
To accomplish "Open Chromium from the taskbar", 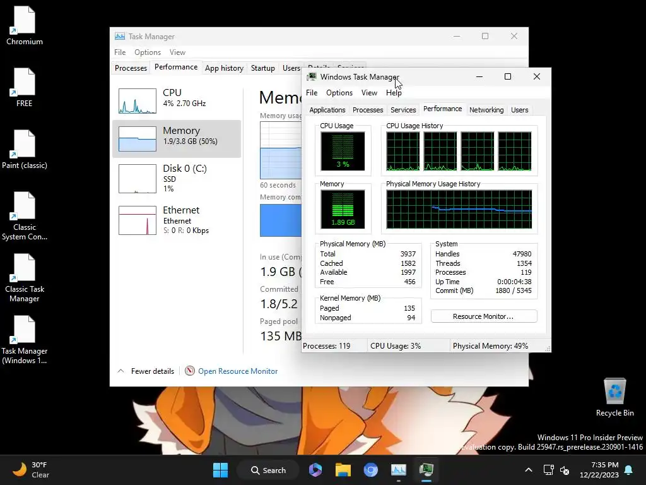I will 370,470.
